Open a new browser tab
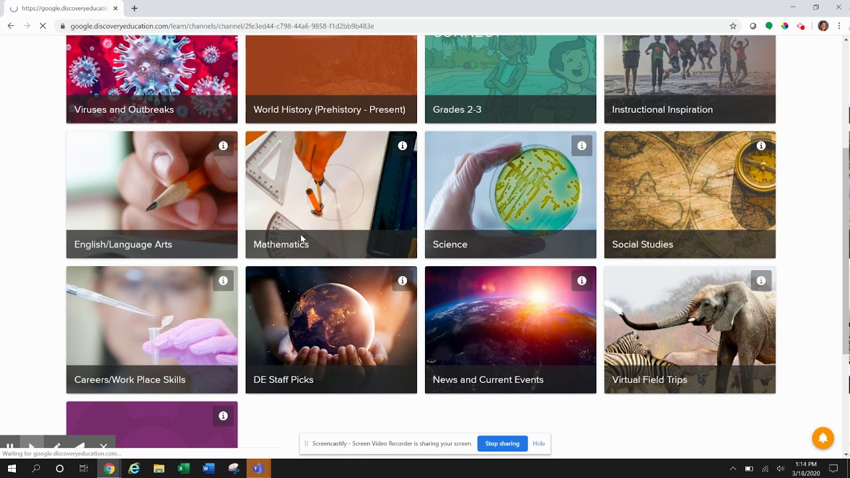This screenshot has height=478, width=850. pos(134,9)
